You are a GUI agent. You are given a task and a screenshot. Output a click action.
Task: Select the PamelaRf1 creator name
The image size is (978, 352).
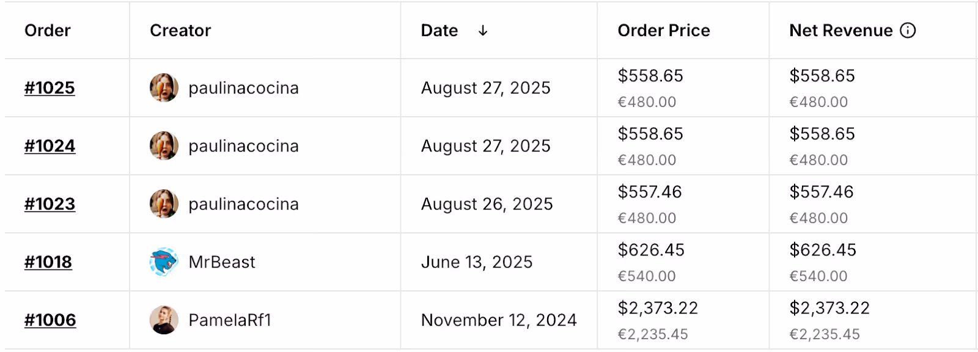click(230, 320)
